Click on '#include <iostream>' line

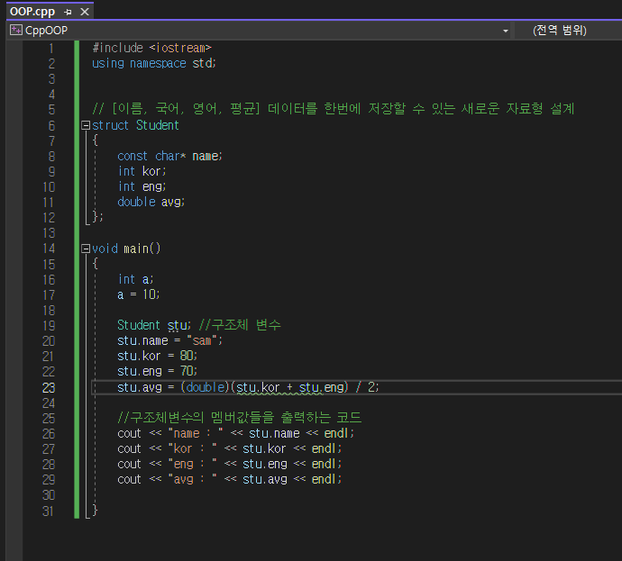152,48
